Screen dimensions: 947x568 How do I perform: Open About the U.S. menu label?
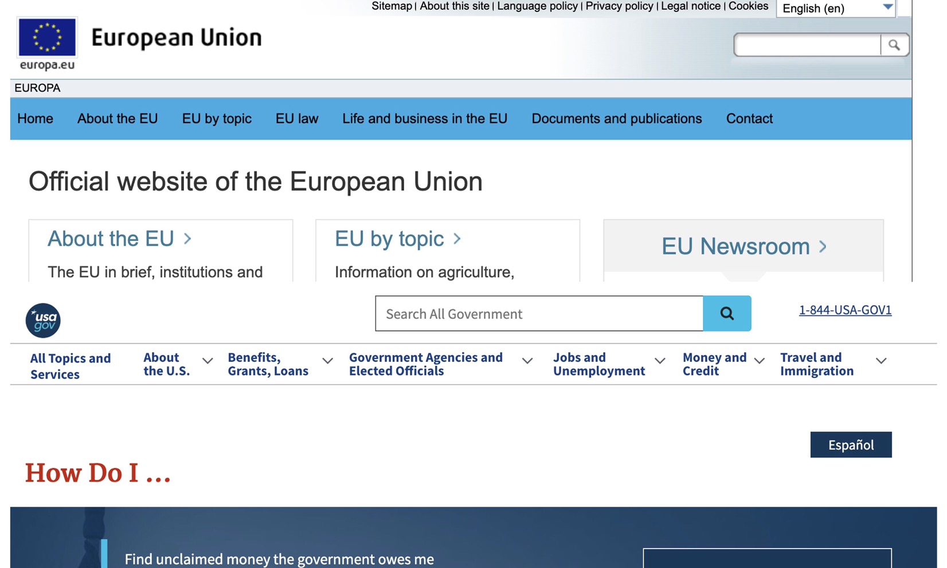click(166, 364)
